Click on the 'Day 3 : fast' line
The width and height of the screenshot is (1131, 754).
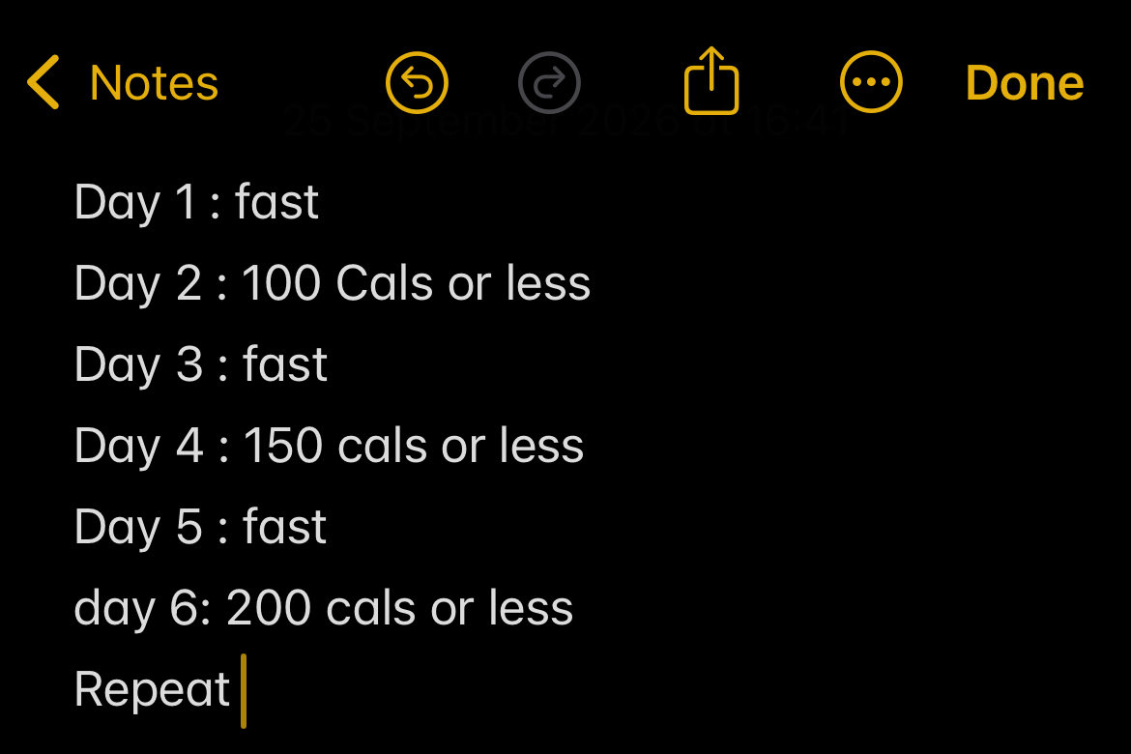click(201, 364)
